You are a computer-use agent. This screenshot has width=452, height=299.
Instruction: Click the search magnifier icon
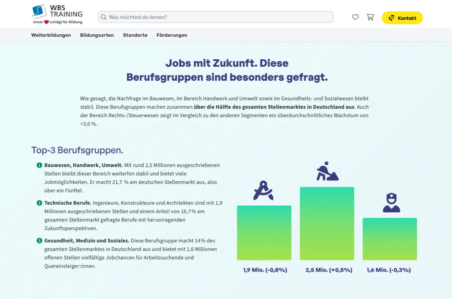[103, 17]
